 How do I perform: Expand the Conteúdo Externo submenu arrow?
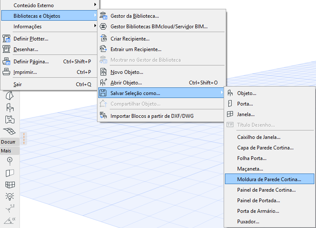click(95, 4)
